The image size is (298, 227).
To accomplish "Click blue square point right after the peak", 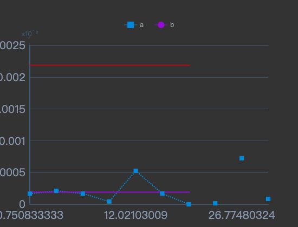I will pos(163,193).
